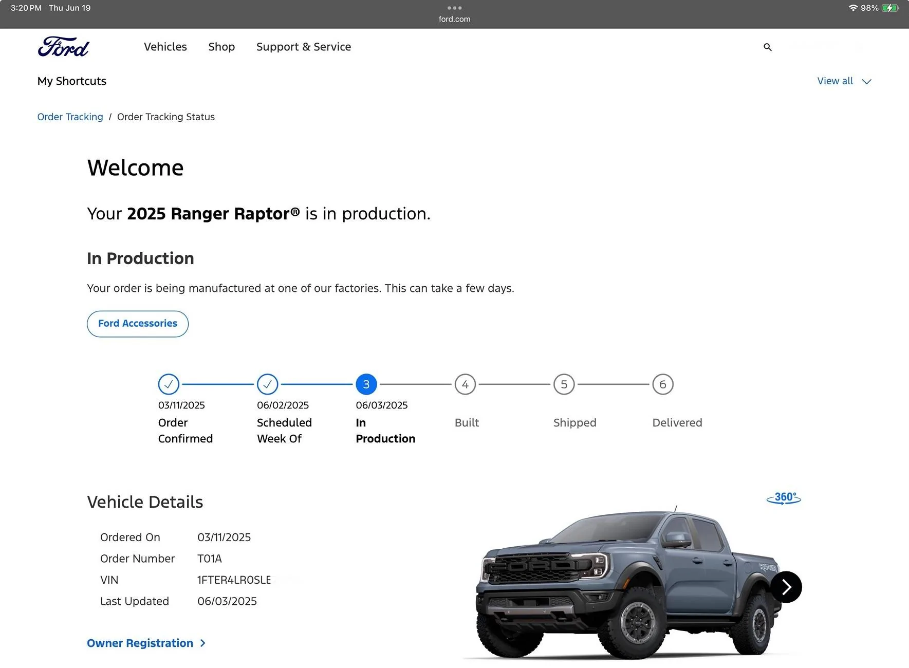The height and width of the screenshot is (668, 909).
Task: Show next vehicle image arrow
Action: coord(786,587)
